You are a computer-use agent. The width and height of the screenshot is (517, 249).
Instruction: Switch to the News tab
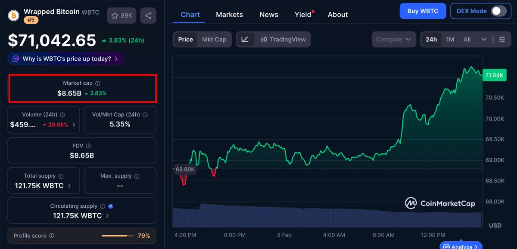[269, 15]
